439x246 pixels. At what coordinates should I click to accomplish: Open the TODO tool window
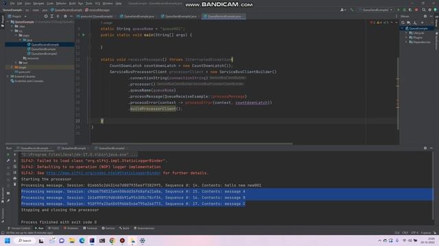click(54, 228)
